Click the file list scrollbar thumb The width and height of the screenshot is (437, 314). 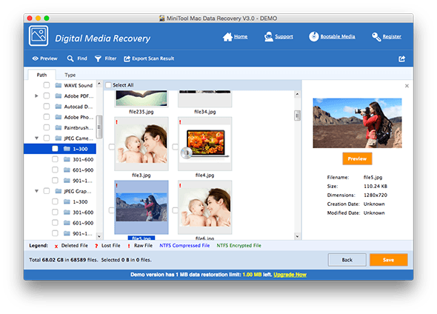[x=297, y=116]
